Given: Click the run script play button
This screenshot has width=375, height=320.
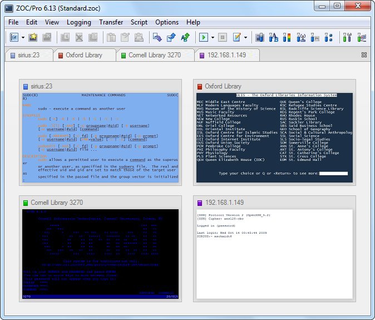Looking at the screenshot, I should (204, 37).
